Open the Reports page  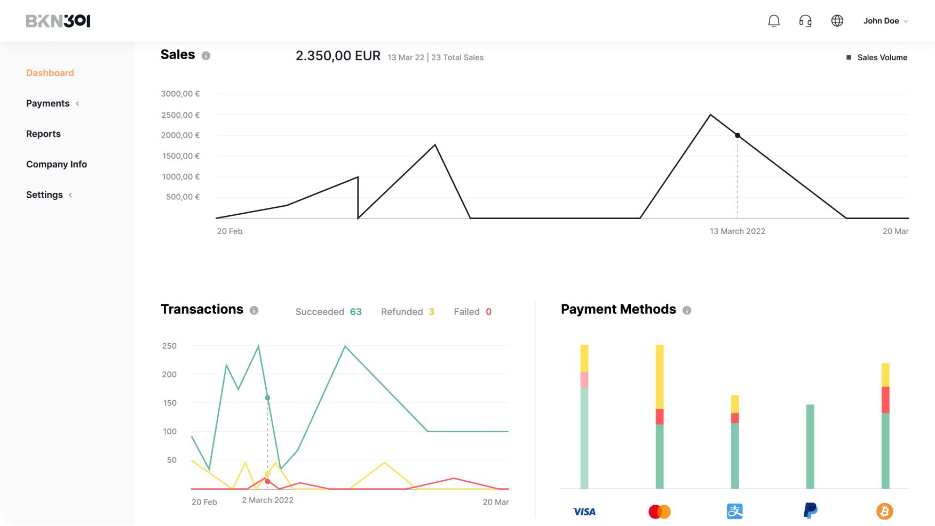point(43,134)
